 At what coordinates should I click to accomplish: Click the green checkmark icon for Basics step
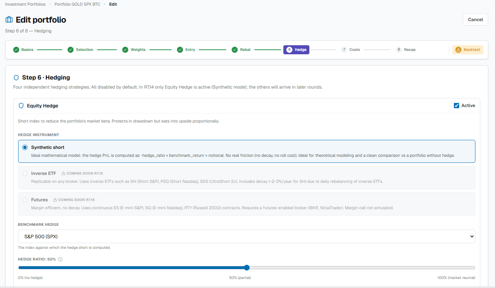(16, 50)
